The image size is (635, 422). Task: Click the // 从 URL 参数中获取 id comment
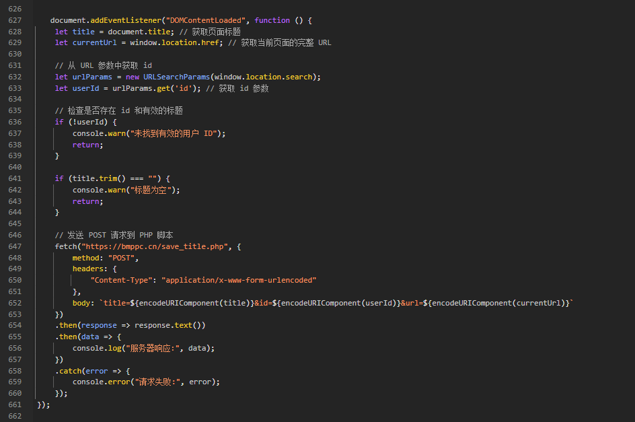coord(104,65)
